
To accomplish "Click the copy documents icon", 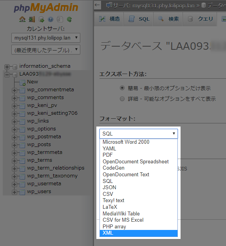I will tap(60, 20).
